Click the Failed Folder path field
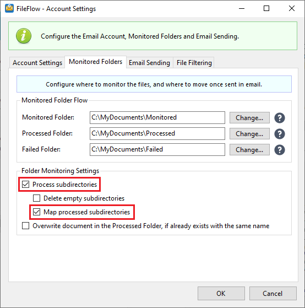The height and width of the screenshot is (308, 305). point(157,149)
